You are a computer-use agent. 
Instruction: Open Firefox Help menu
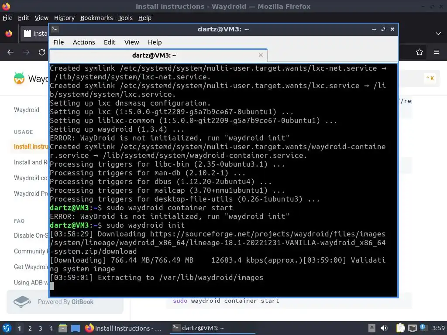coord(145,18)
